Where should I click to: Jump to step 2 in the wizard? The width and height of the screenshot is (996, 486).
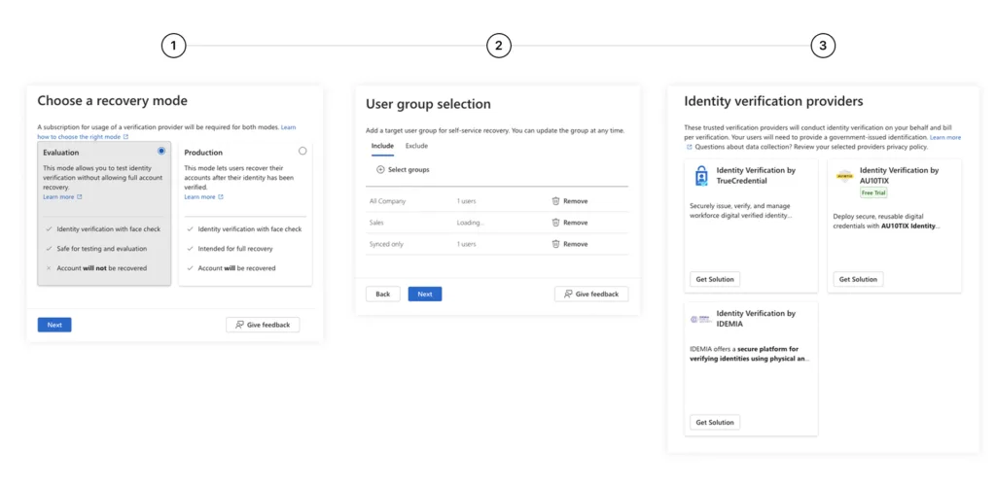coord(498,46)
